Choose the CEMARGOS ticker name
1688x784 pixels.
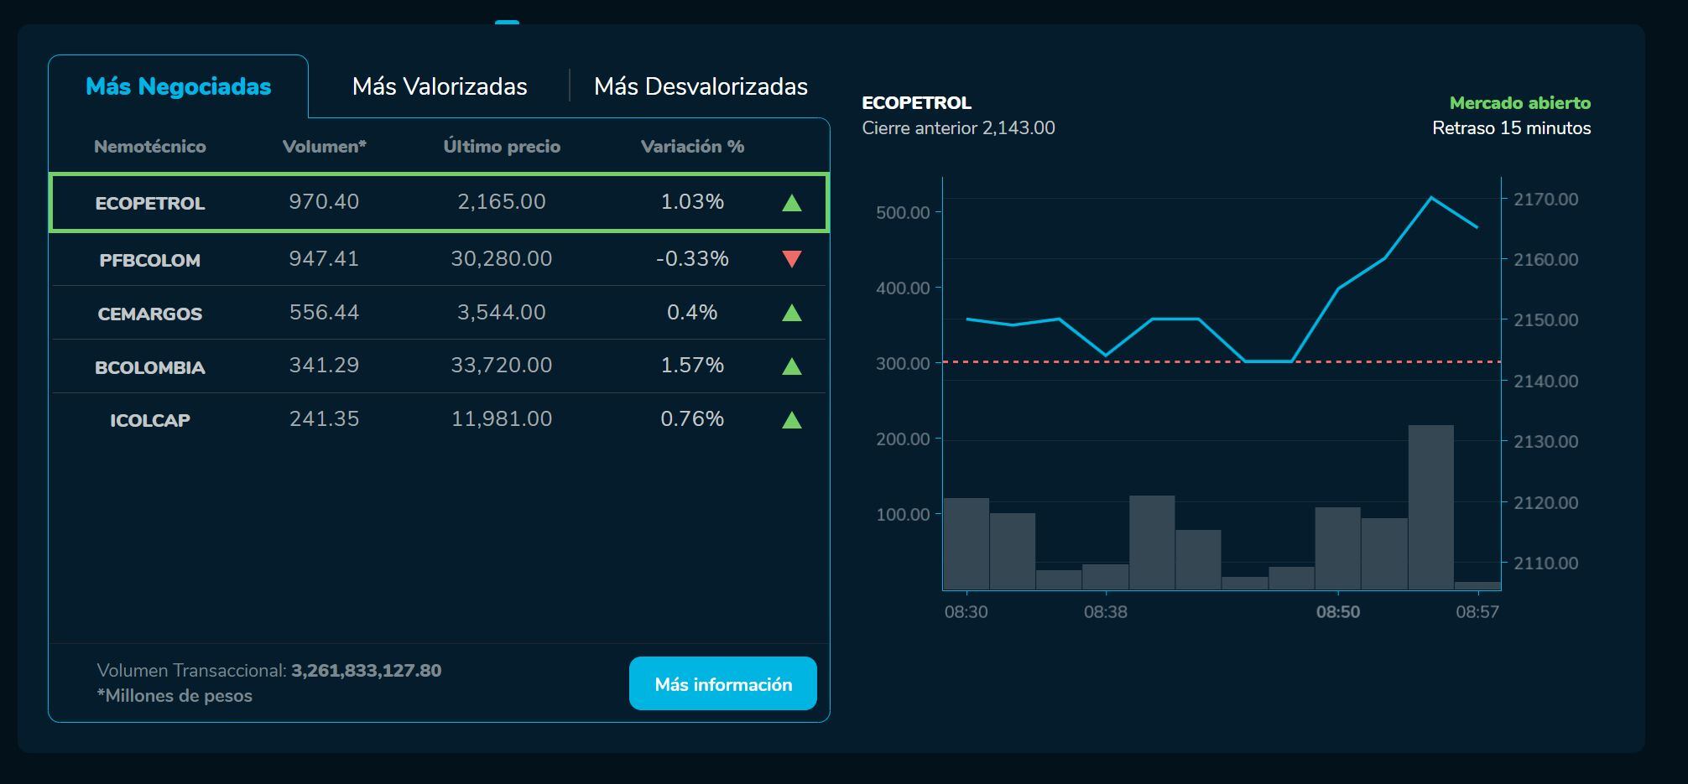150,314
